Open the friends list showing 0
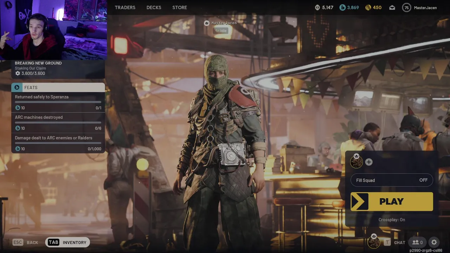The width and height of the screenshot is (450, 253). point(417,242)
